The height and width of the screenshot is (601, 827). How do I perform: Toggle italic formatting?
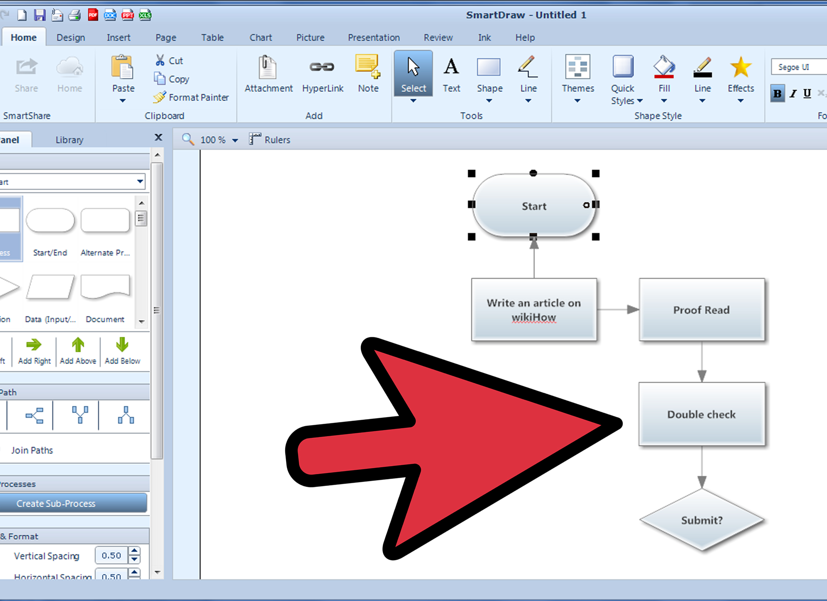(x=793, y=94)
